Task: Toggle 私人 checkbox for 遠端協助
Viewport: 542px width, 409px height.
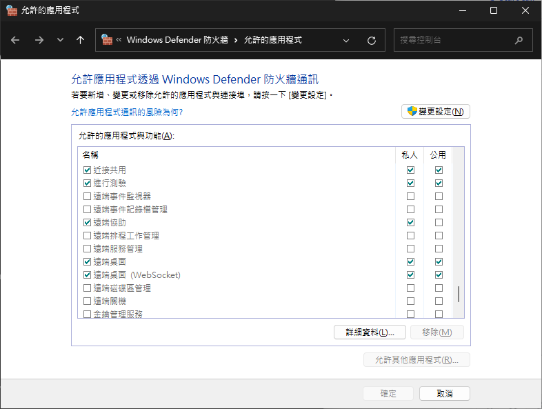Action: click(411, 223)
